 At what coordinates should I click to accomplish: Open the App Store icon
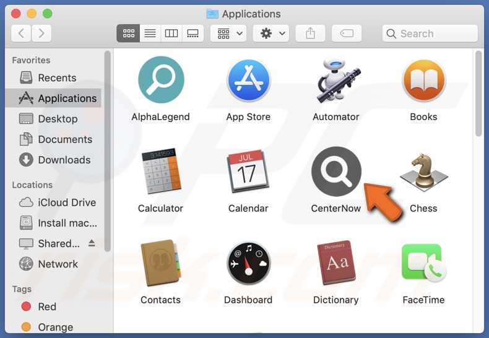click(x=249, y=80)
